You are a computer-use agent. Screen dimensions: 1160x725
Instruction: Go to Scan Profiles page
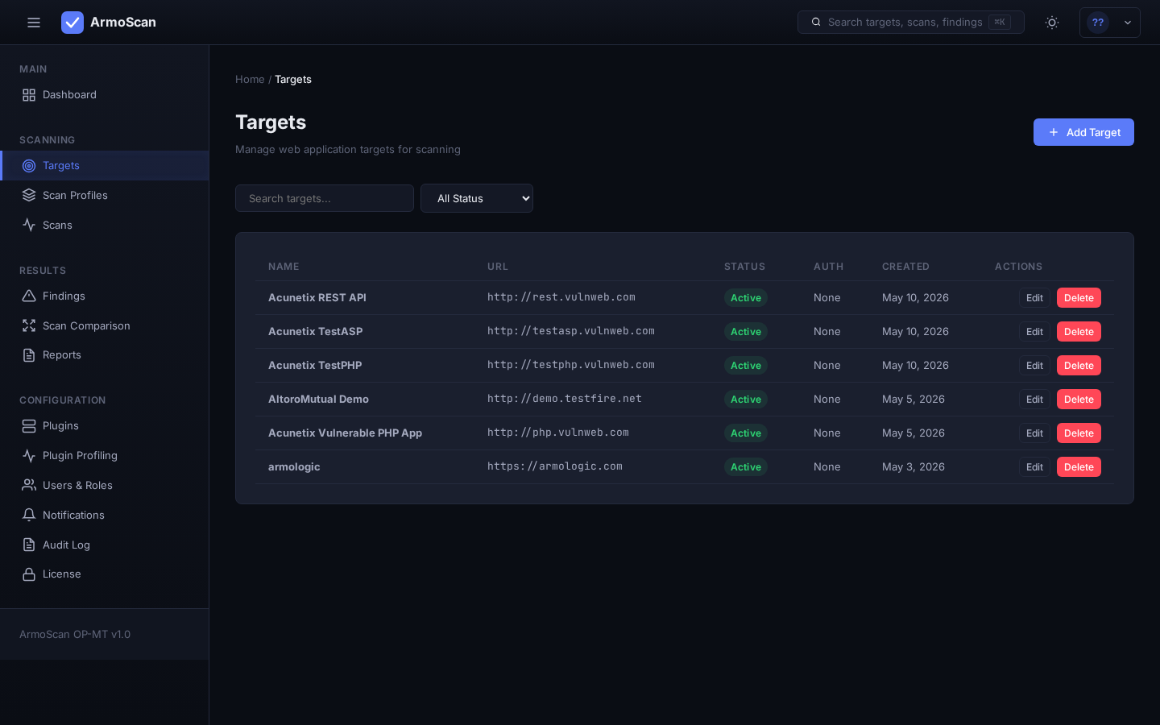tap(105, 196)
